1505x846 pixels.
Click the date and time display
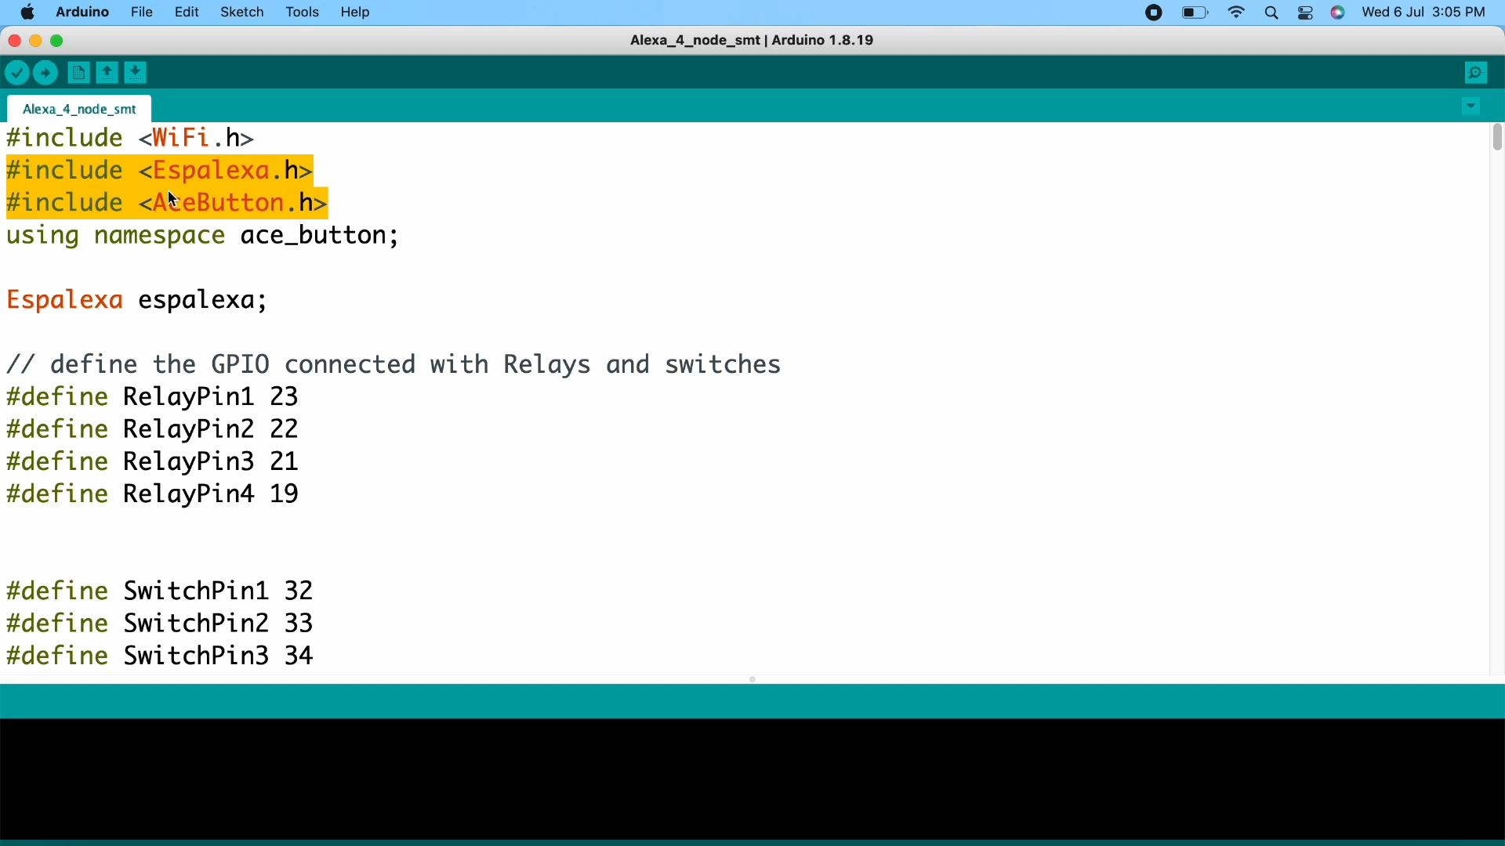pos(1425,13)
